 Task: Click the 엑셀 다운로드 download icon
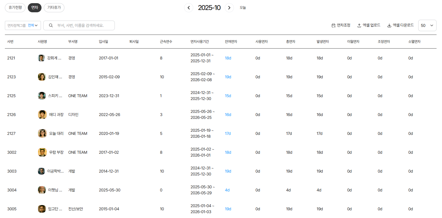point(389,25)
